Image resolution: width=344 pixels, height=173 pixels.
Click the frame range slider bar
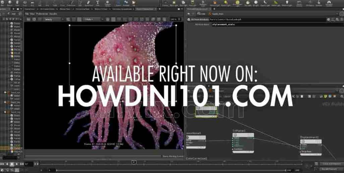(171, 170)
